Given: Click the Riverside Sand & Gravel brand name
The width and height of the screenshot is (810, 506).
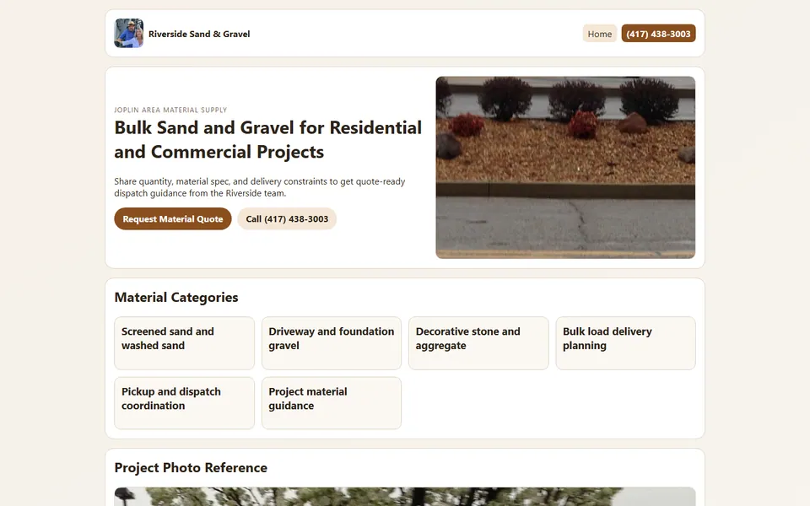Looking at the screenshot, I should click(x=199, y=34).
